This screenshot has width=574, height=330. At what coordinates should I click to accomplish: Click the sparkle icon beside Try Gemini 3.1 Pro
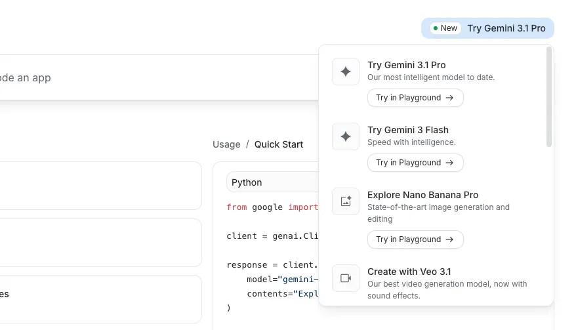[x=346, y=72]
